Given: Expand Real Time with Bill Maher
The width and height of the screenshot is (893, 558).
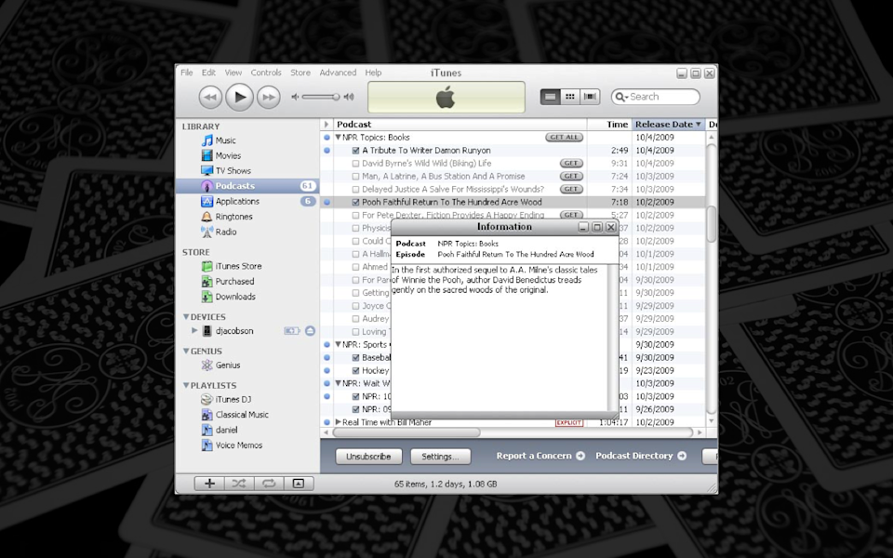Looking at the screenshot, I should click(339, 422).
